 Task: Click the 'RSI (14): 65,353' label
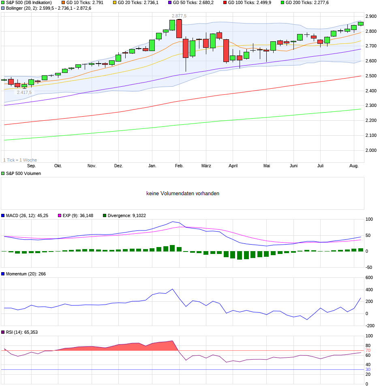22,333
